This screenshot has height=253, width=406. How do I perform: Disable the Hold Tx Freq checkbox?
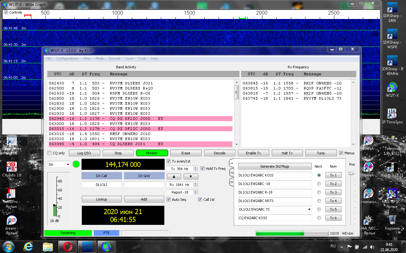click(203, 169)
